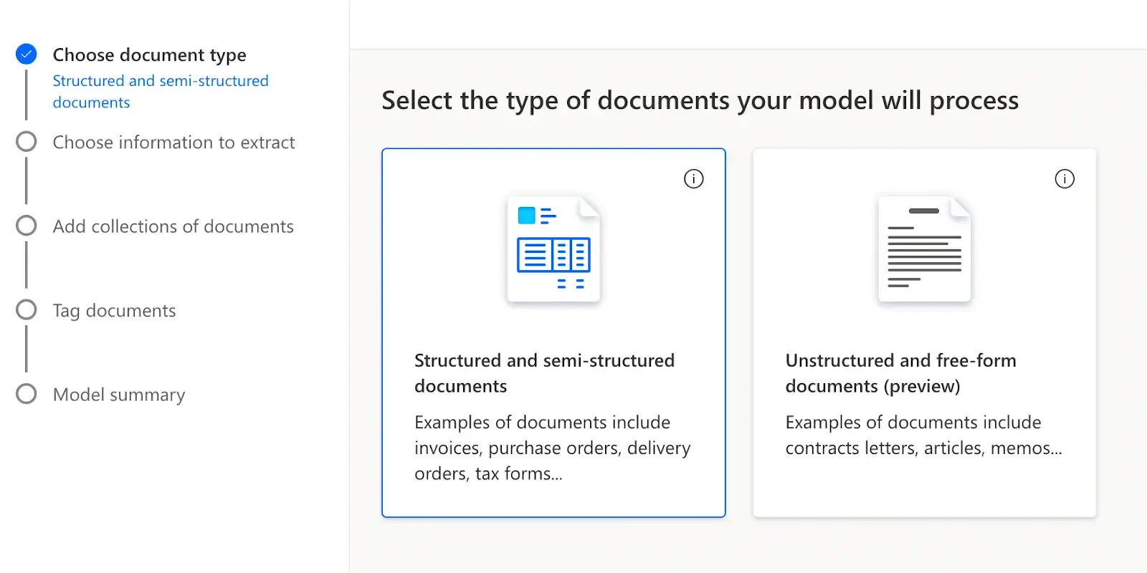This screenshot has width=1147, height=573.
Task: Click the structured form document illustration
Action: [553, 249]
